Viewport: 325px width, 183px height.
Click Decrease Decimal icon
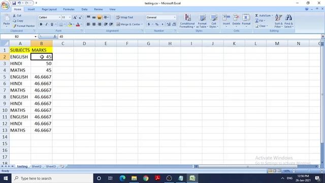point(174,24)
